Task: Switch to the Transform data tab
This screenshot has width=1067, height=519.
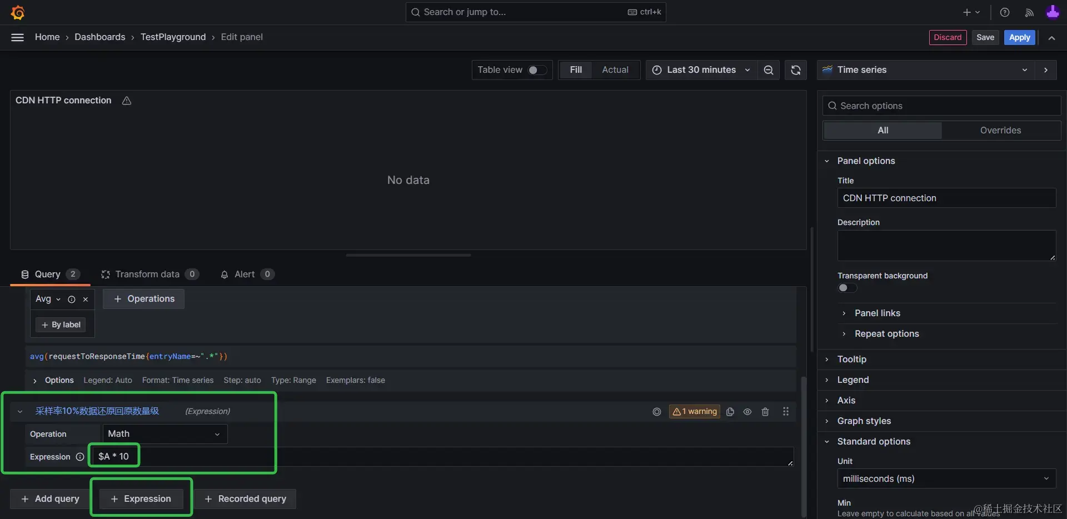Action: pos(147,274)
